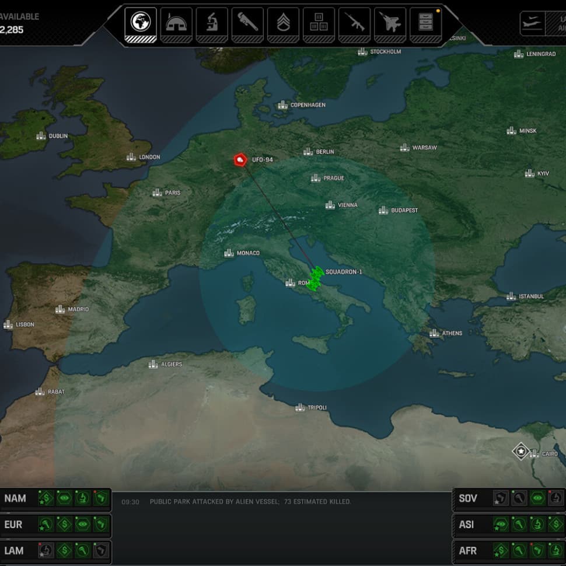Screen dimensions: 566x566
Task: Toggle SOV region green eye icon
Action: coord(537,498)
